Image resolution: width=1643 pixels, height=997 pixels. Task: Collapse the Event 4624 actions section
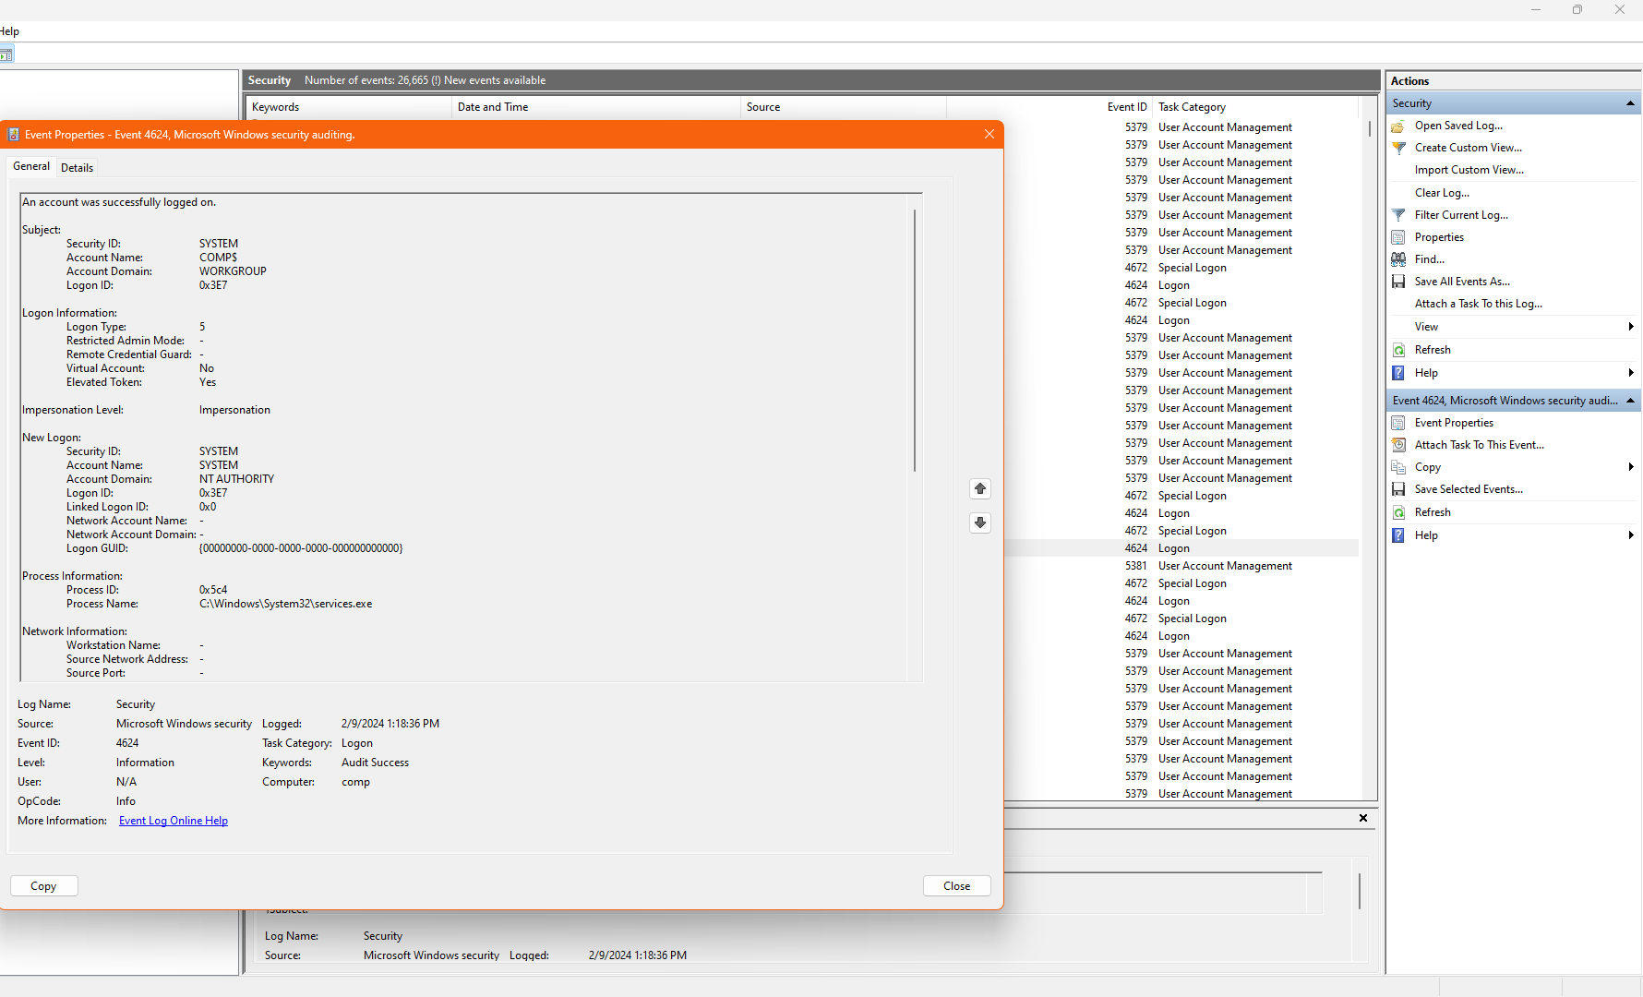(x=1630, y=401)
